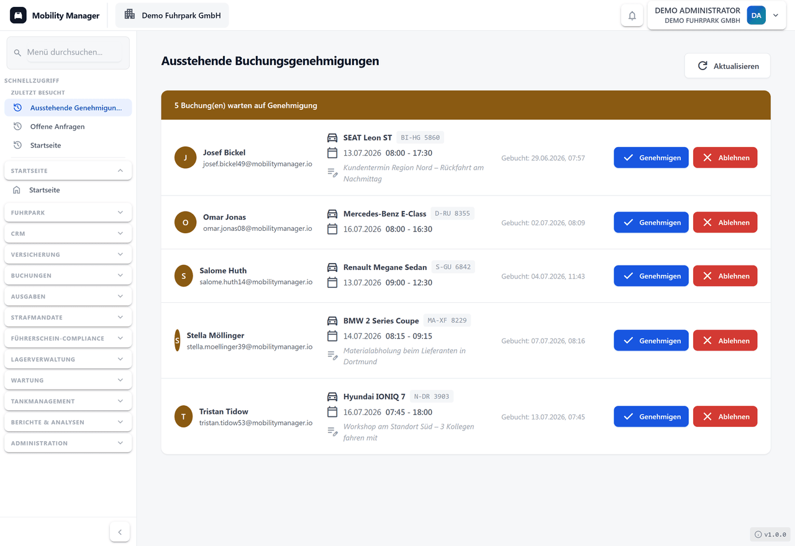This screenshot has width=795, height=546.
Task: Expand the Ausgaben menu section
Action: click(x=68, y=297)
